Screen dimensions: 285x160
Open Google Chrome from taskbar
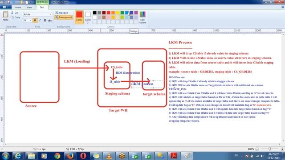[x=57, y=156]
